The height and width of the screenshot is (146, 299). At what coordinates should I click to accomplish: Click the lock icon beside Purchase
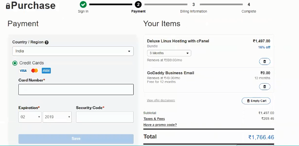[8, 6]
